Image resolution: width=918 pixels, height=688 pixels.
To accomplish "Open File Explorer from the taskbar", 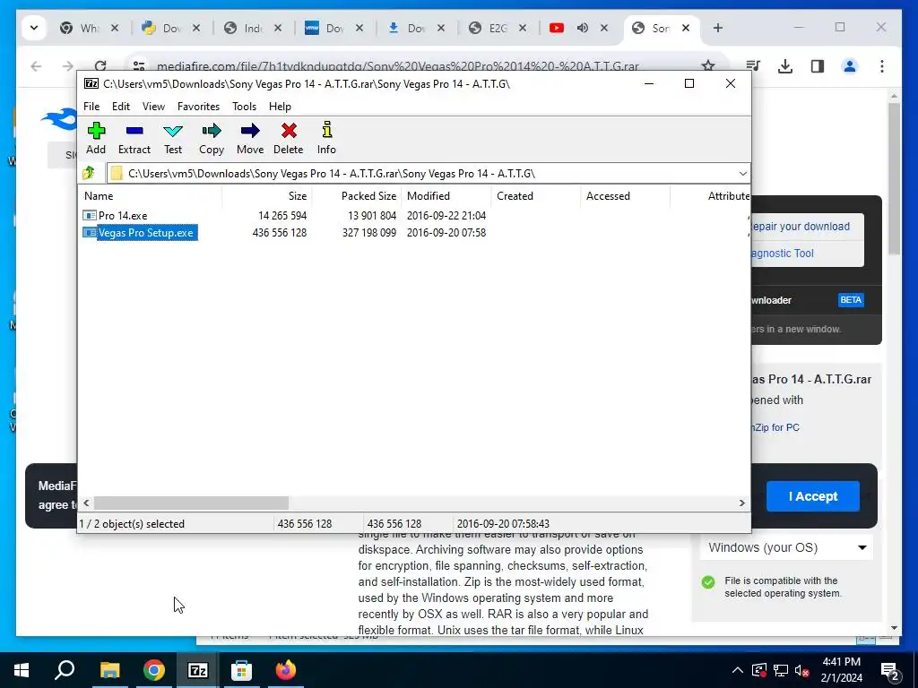I will (109, 670).
